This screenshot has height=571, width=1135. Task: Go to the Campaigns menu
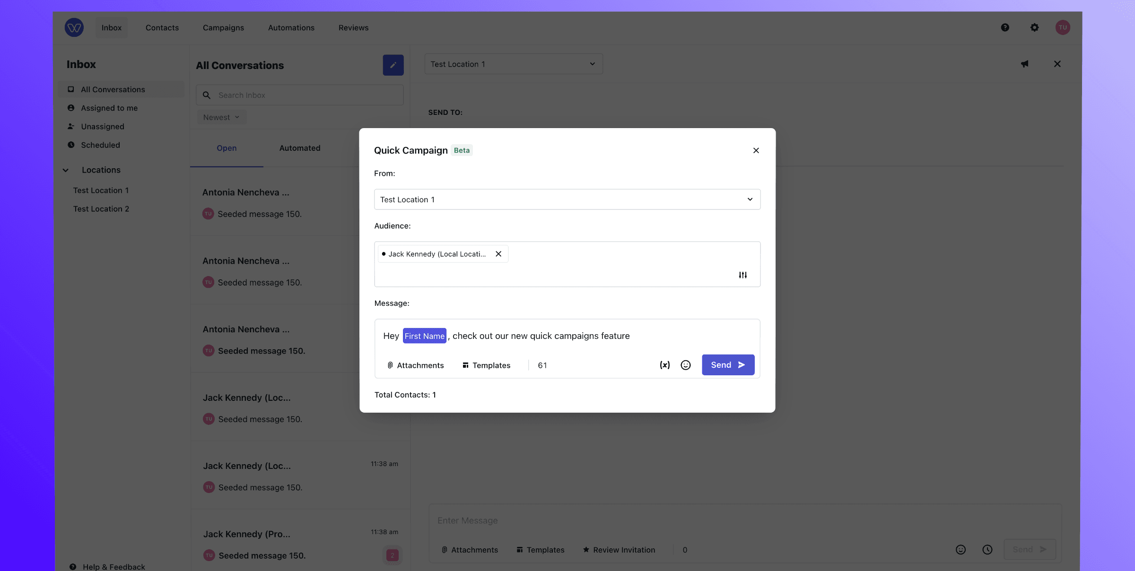point(223,28)
